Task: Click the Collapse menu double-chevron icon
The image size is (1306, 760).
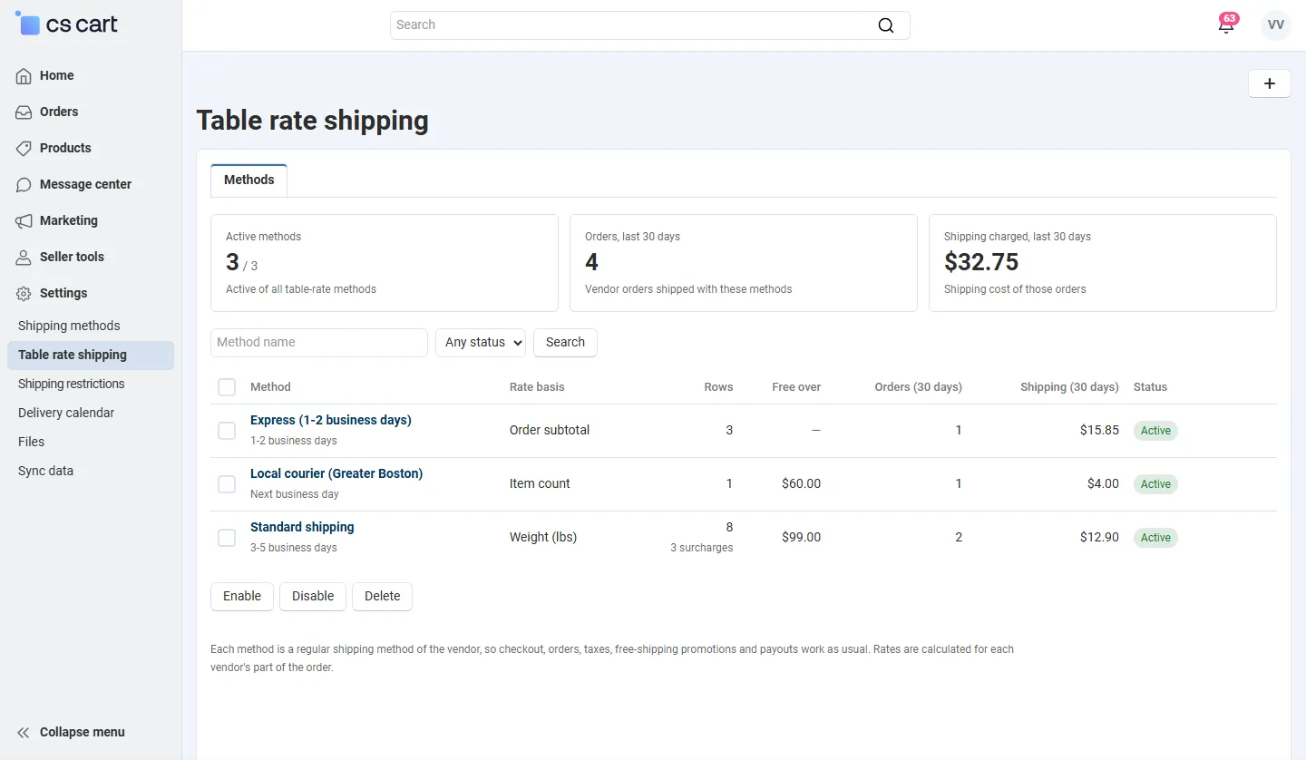Action: pyautogui.click(x=24, y=733)
